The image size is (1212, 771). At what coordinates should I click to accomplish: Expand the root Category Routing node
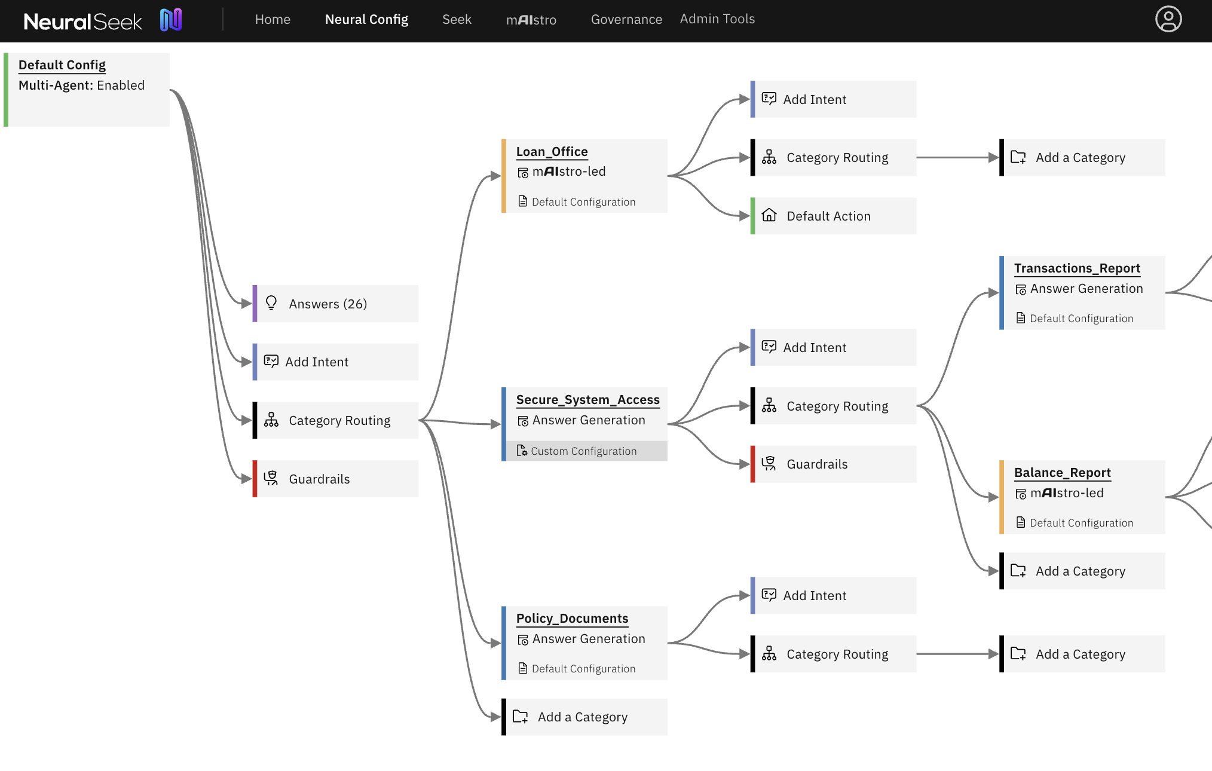(x=339, y=420)
